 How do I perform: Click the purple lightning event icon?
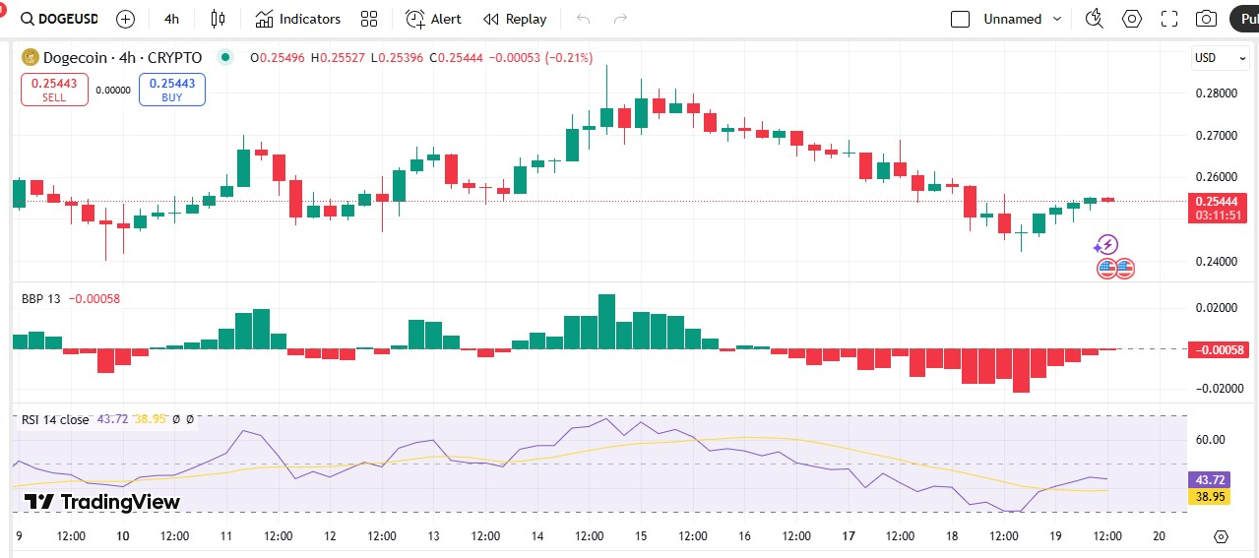[x=1107, y=245]
